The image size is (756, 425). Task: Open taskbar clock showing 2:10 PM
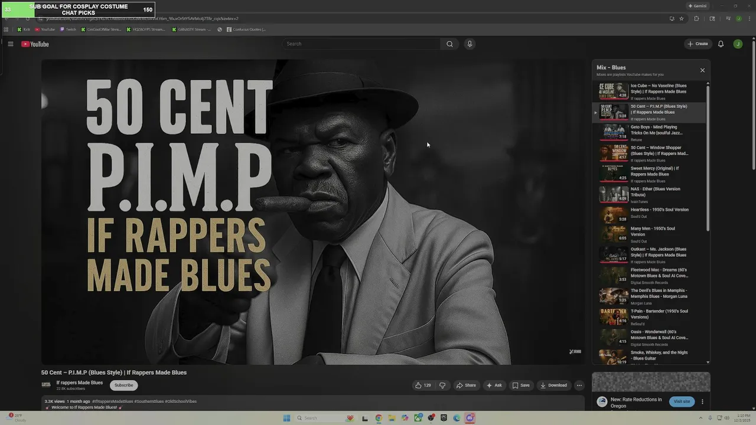point(744,418)
